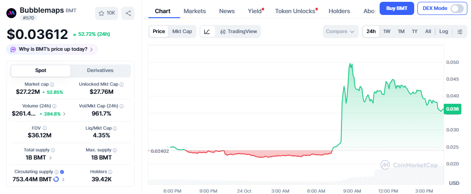Click the 961.7% Vol/Mkt Cap value

[x=101, y=114]
